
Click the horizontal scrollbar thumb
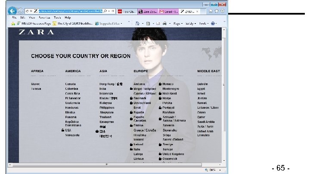coord(107,165)
